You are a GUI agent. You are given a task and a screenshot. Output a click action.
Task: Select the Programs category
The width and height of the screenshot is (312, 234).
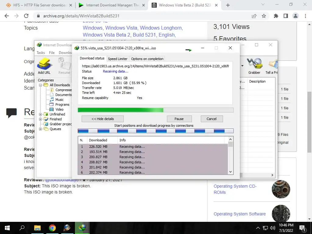pyautogui.click(x=62, y=105)
